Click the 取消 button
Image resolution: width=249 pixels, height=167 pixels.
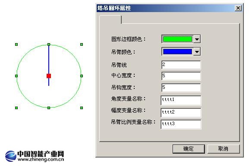click(x=224, y=149)
